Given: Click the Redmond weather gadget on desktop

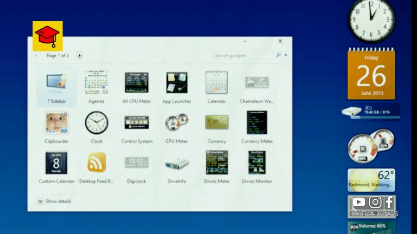Looking at the screenshot, I should click(371, 180).
